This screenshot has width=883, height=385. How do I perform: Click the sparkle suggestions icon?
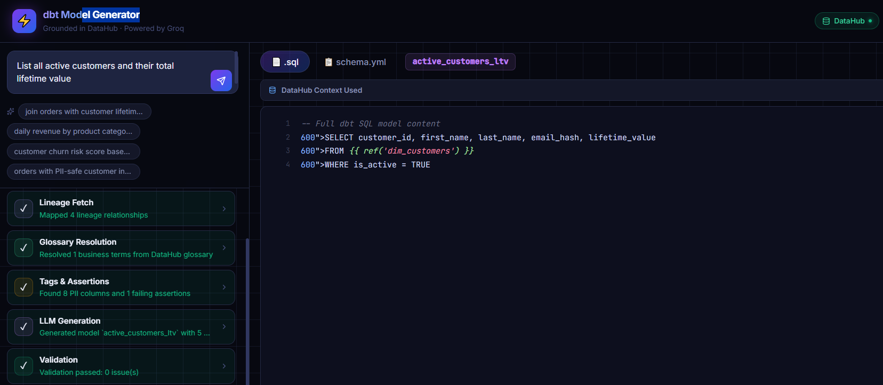(11, 111)
